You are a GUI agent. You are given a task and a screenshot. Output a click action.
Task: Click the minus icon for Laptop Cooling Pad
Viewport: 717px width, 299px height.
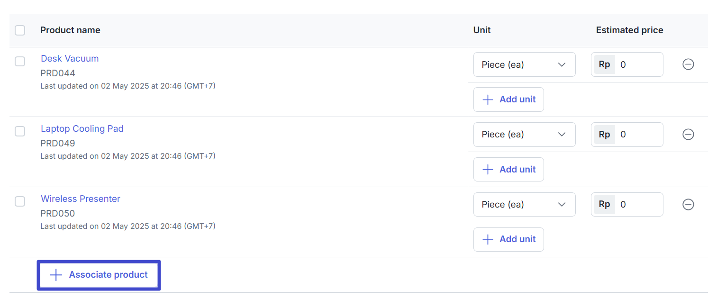[688, 135]
